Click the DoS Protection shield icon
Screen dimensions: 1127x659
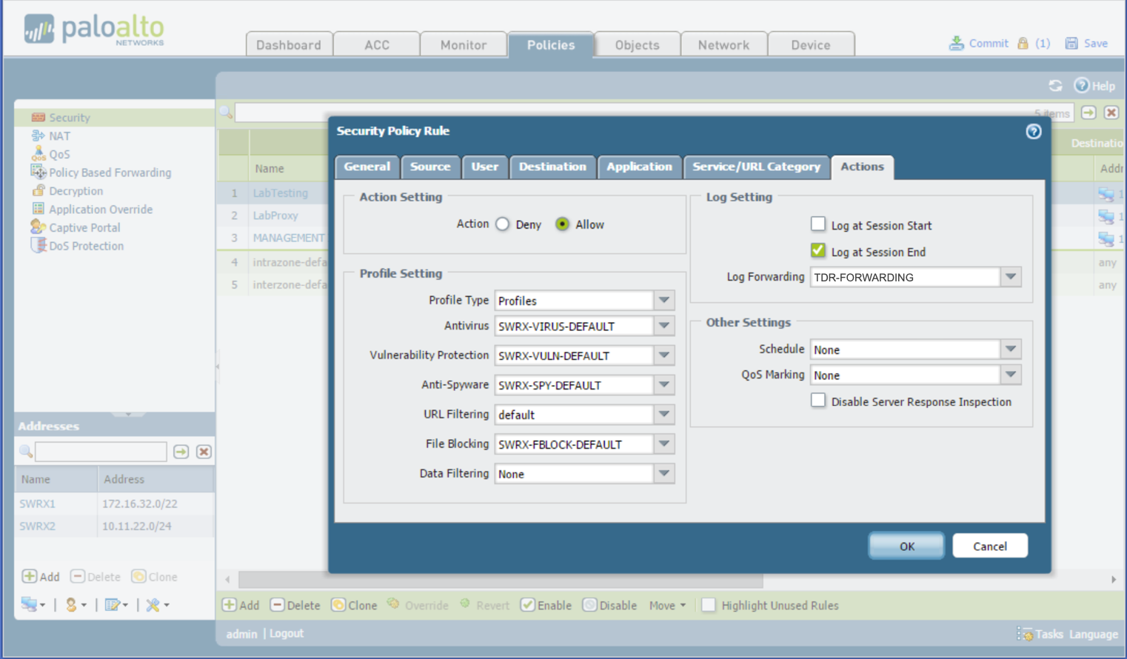coord(39,245)
